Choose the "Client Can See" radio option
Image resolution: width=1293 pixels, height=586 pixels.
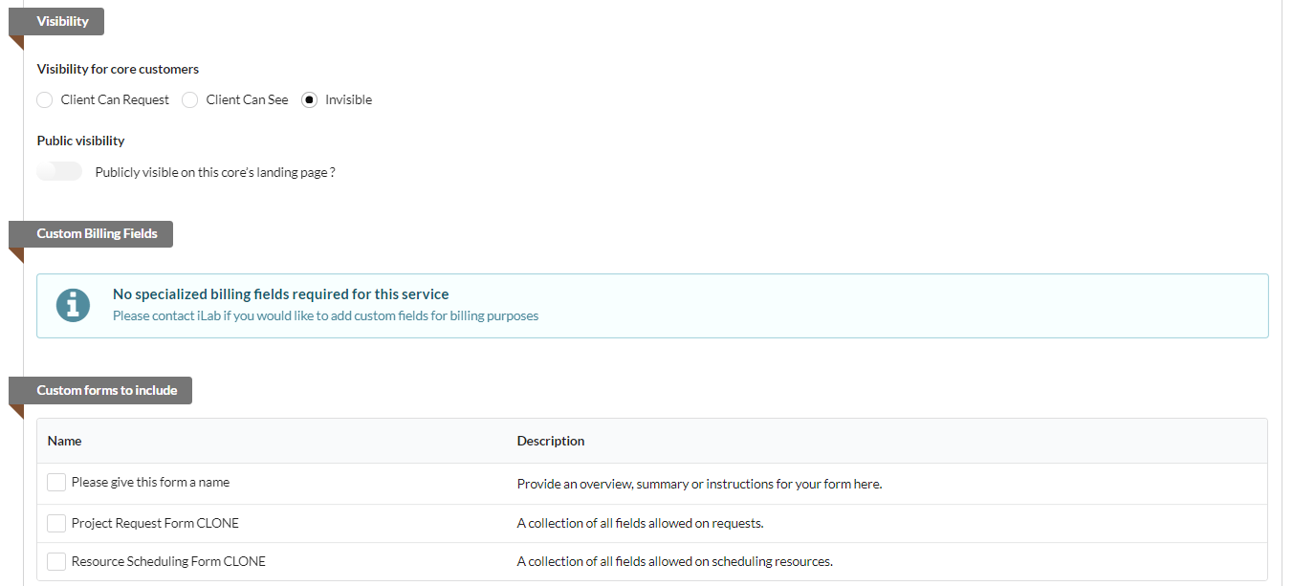tap(190, 100)
